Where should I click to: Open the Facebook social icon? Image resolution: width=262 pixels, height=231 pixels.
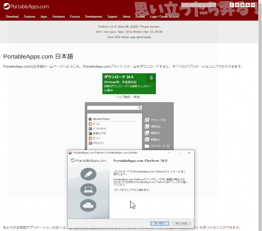[x=232, y=5]
